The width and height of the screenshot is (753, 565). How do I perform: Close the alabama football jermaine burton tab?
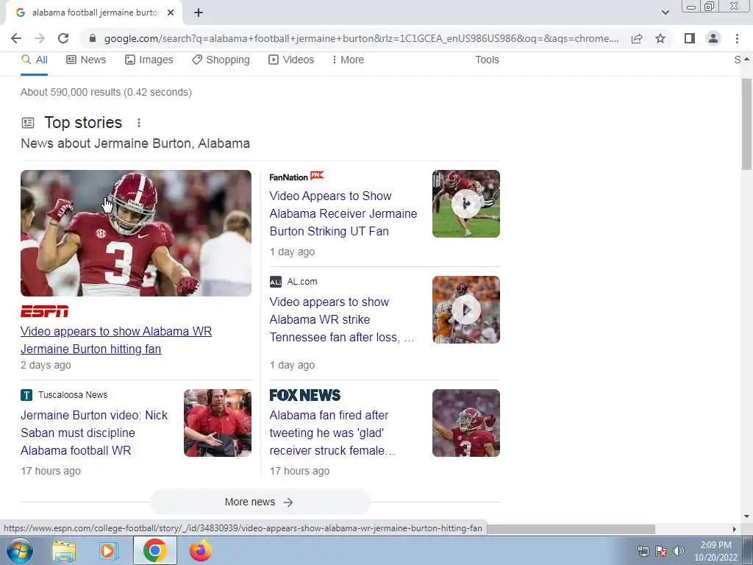coord(171,13)
